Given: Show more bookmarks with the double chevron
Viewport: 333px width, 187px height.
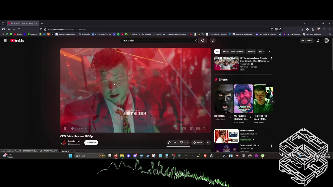Looking at the screenshot, I should [x=330, y=34].
